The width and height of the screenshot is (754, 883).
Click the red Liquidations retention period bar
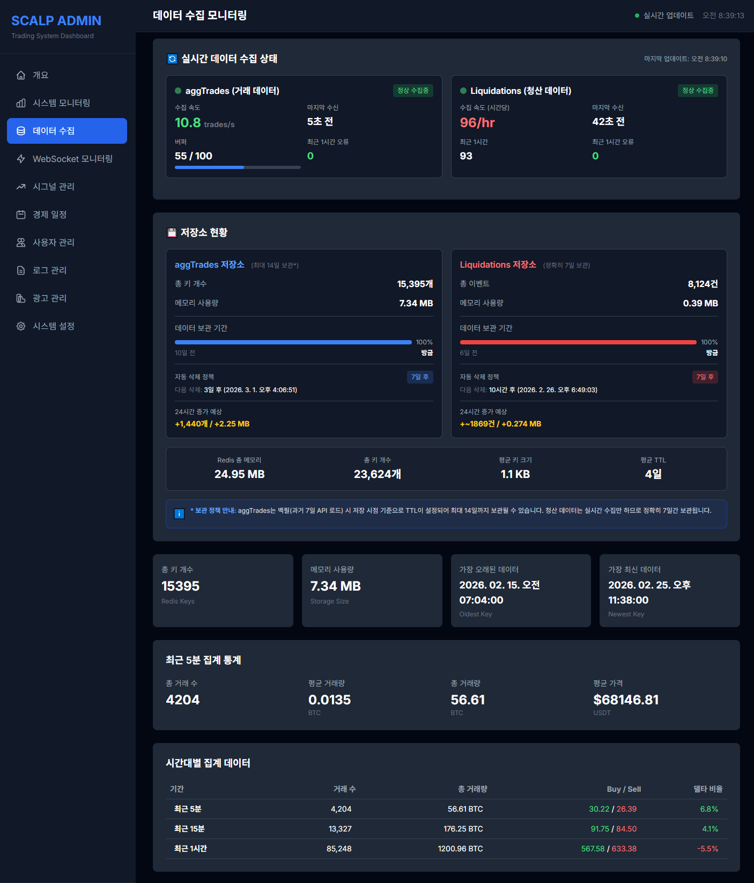coord(578,342)
